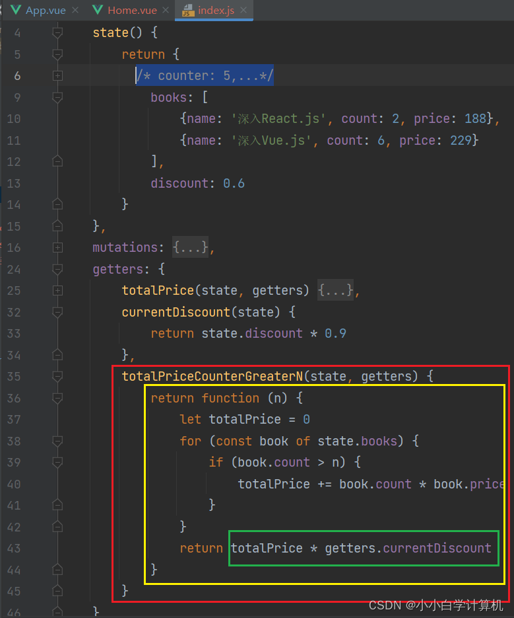Click the 'totalPriceCounterGreaterN' function name
This screenshot has height=618, width=514.
tap(212, 376)
